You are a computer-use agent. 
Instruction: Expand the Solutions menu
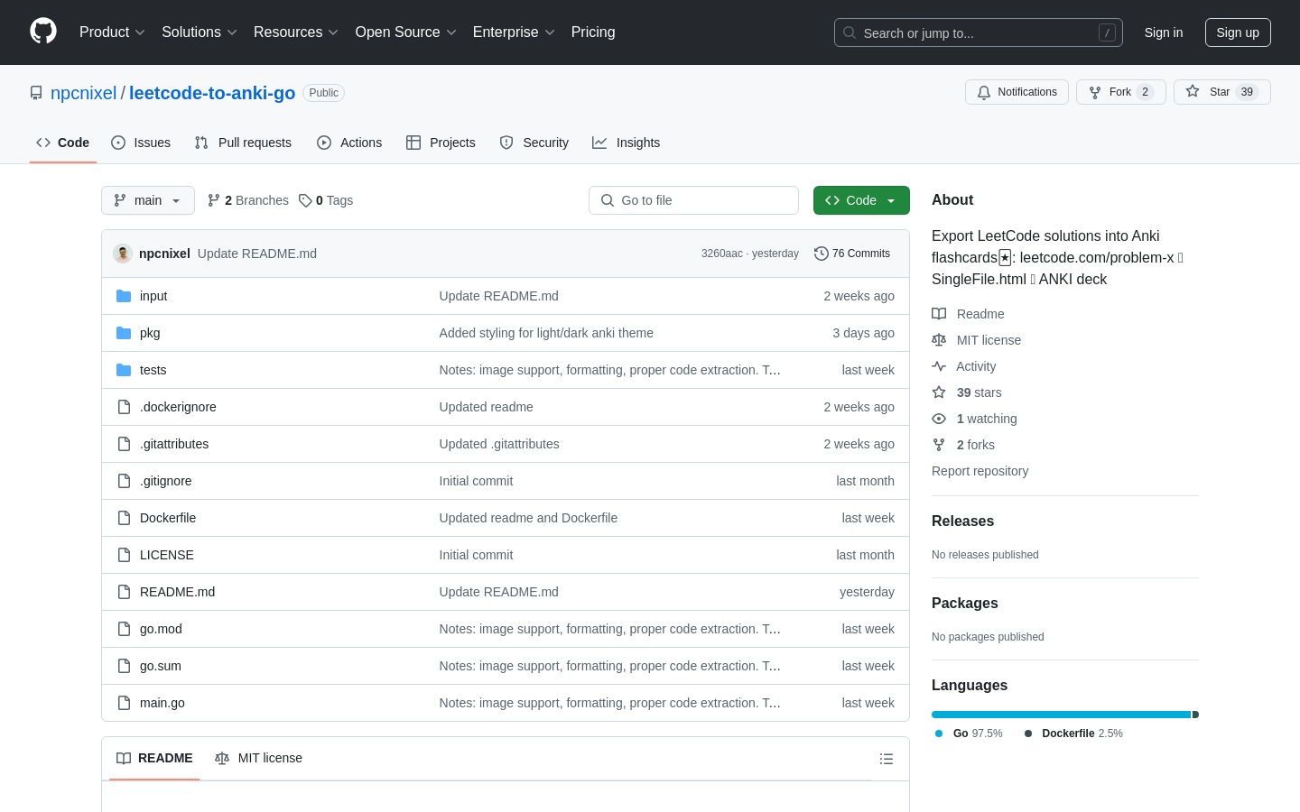200,32
